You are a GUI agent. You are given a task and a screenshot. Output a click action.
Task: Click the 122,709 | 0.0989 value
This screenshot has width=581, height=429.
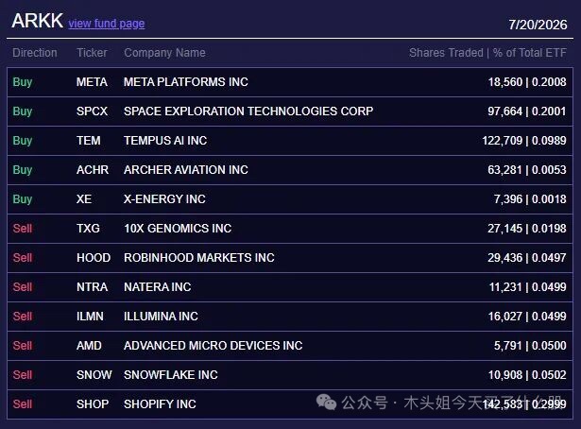(x=524, y=141)
